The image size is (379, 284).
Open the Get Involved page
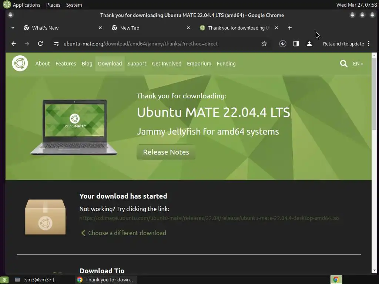pos(167,64)
